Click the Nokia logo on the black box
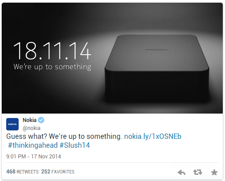The image size is (225, 181). [157, 50]
